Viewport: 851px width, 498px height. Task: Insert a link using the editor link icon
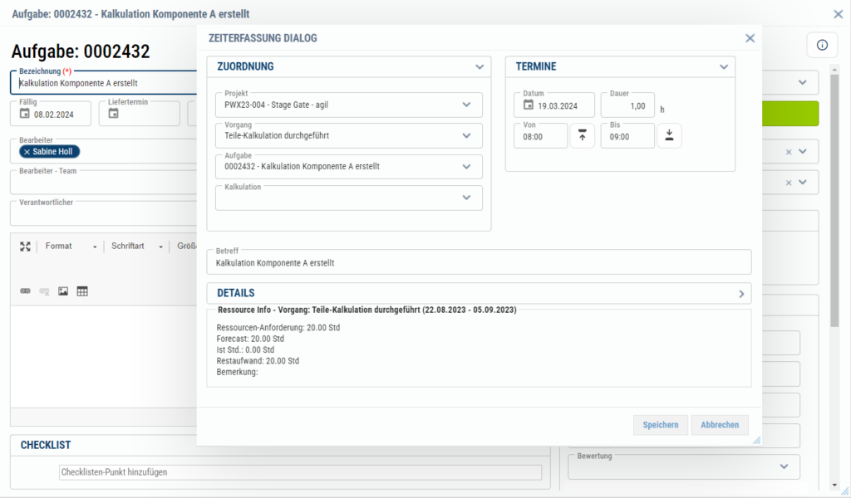(x=25, y=291)
